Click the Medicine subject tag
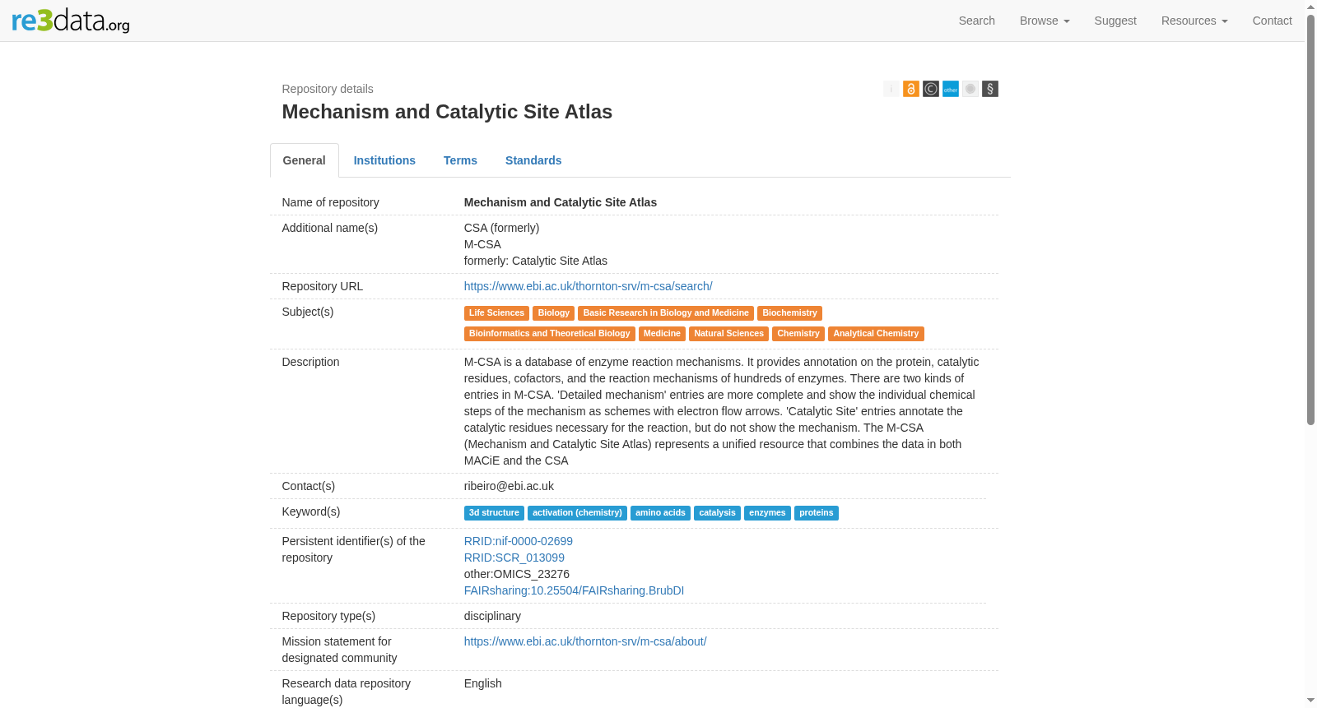The image size is (1317, 708). coord(662,334)
